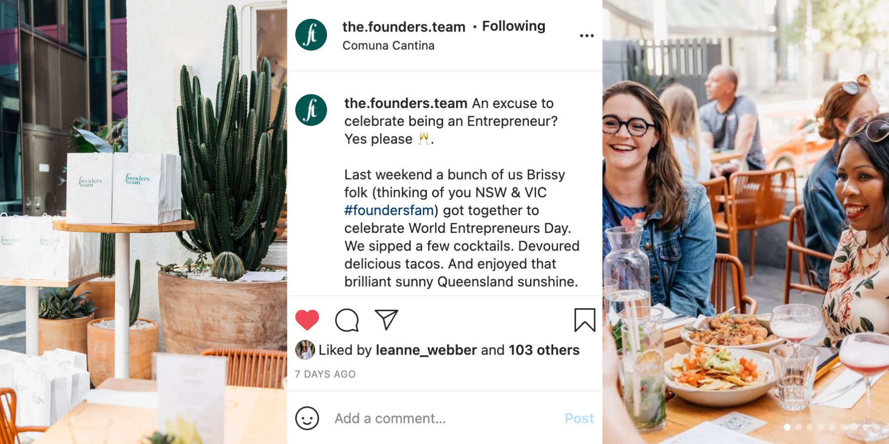View the 103 others who liked
889x444 pixels.
544,350
